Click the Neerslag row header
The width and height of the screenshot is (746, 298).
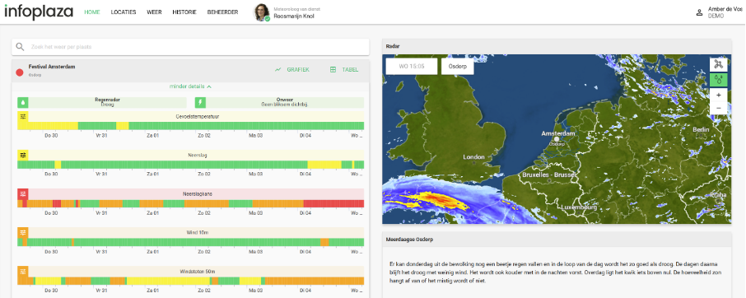tap(196, 155)
